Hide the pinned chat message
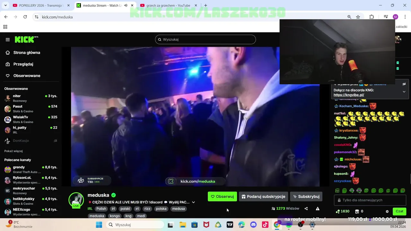Image resolution: width=411 pixels, height=231 pixels. tap(404, 84)
